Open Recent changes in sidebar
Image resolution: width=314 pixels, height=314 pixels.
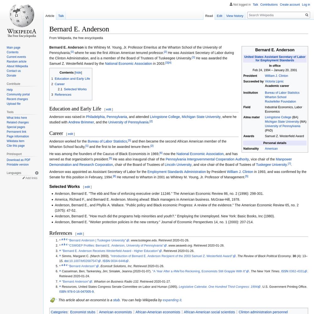(x=17, y=99)
